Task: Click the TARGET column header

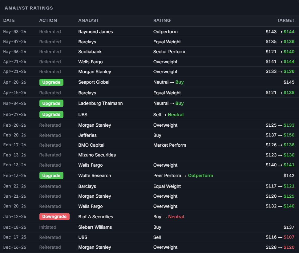Action: [x=286, y=20]
